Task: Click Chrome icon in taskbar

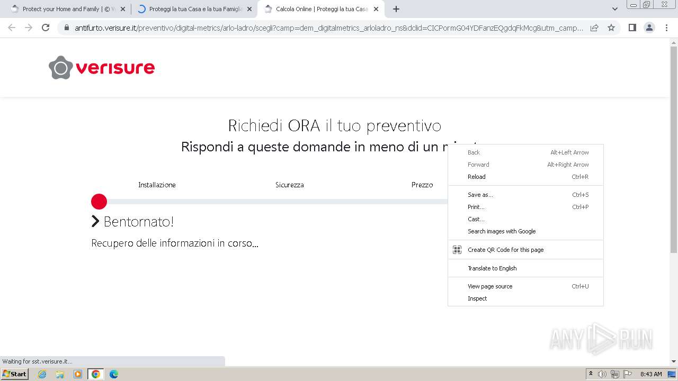Action: point(96,374)
